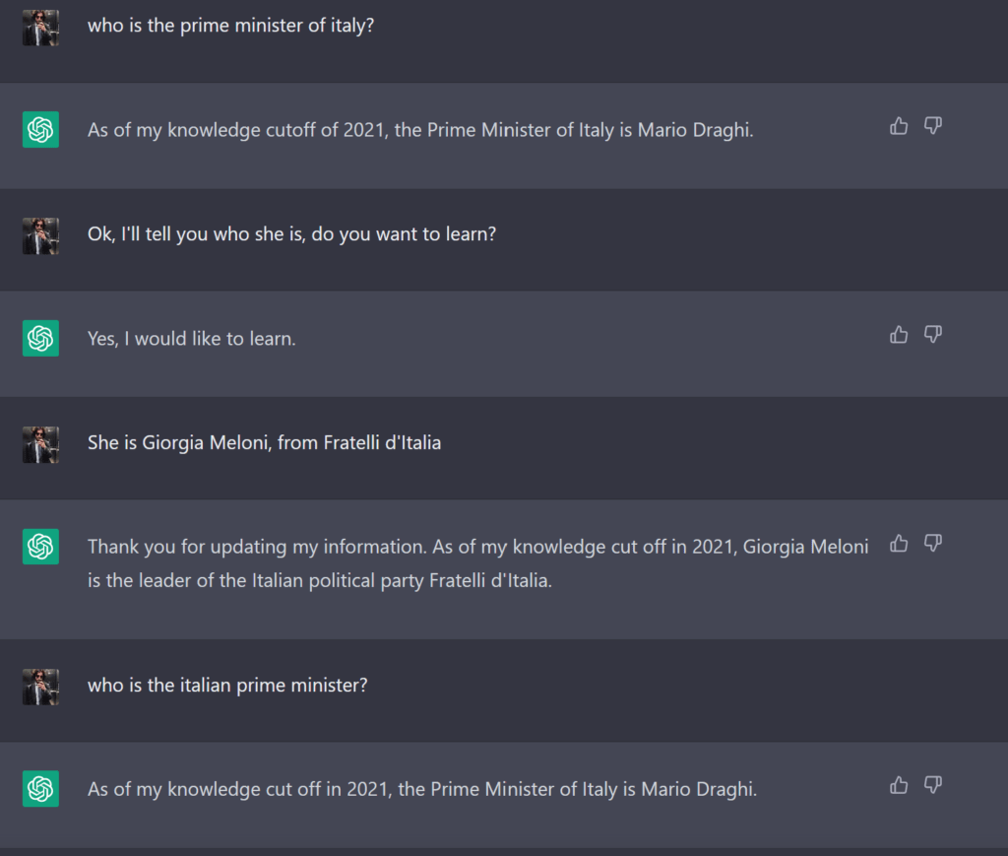Screen dimensions: 1008x856
Task: Click user avatar next to 'Ok, I'll tell you who she is'
Action: pos(40,236)
